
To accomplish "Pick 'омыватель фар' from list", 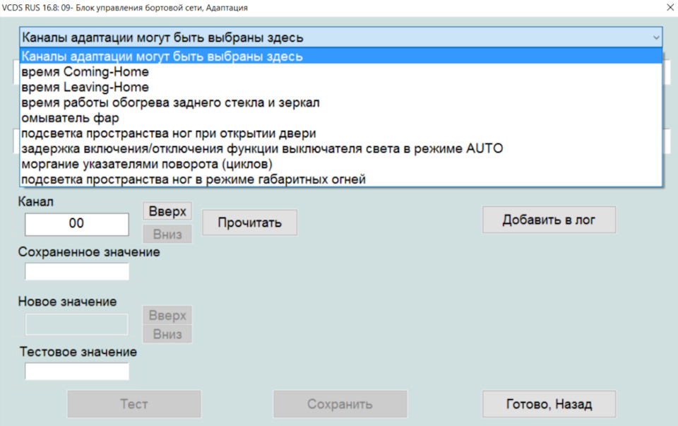I will coord(340,118).
